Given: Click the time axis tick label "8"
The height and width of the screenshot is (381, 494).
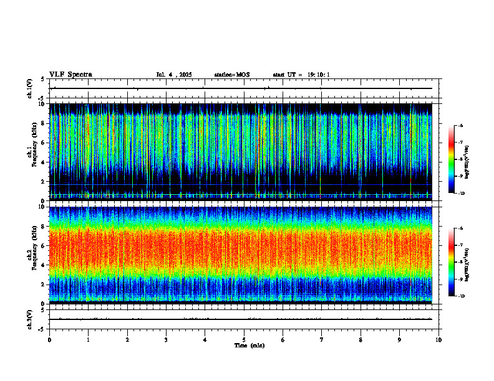Looking at the screenshot, I should pyautogui.click(x=361, y=340).
